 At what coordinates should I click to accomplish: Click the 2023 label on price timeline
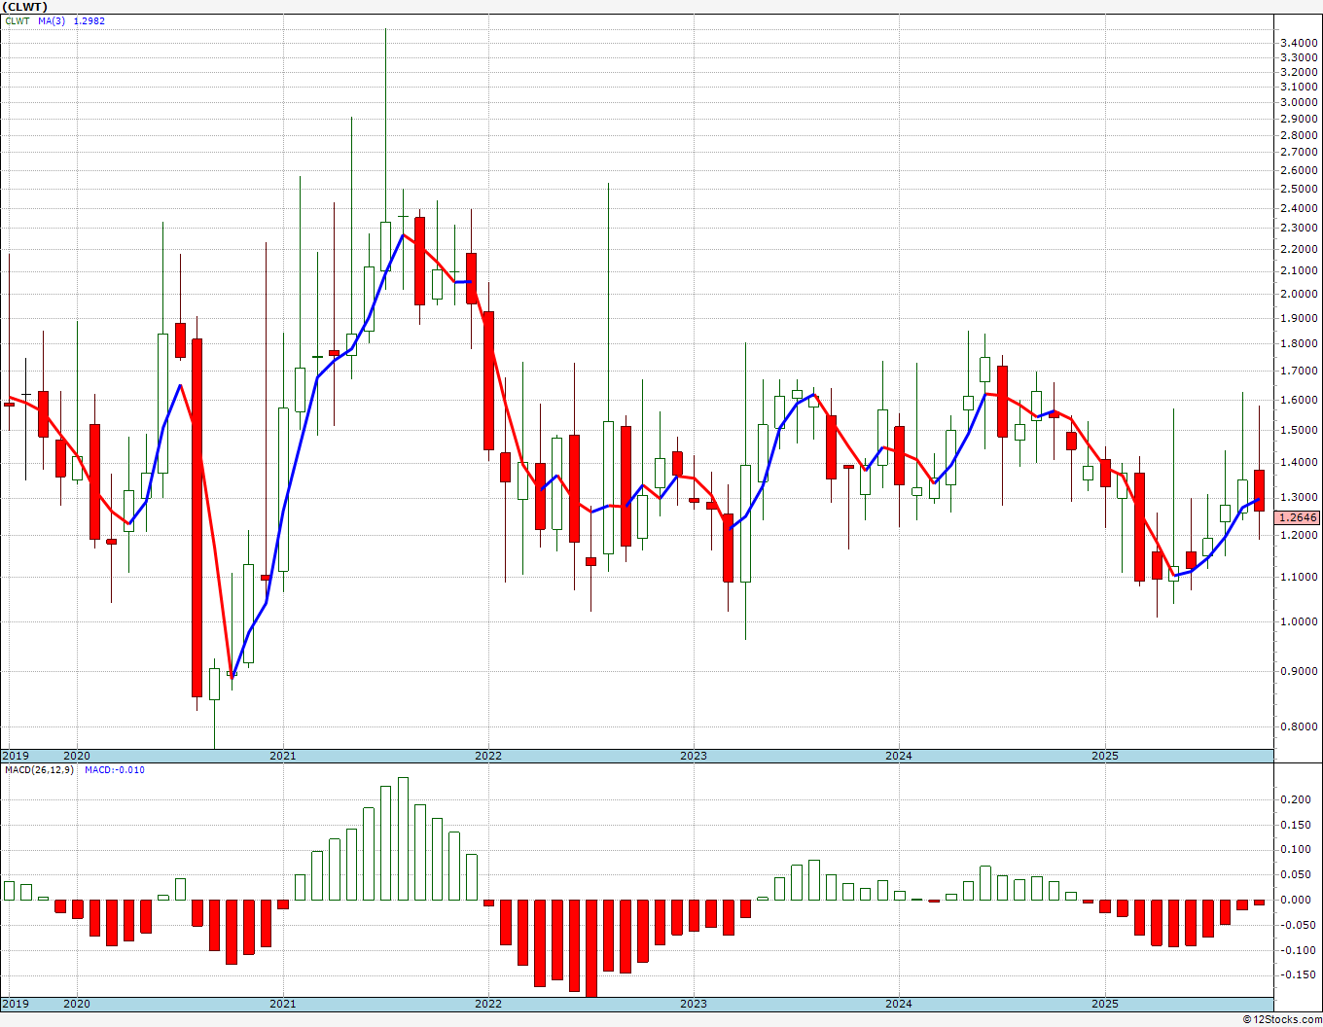(x=694, y=756)
